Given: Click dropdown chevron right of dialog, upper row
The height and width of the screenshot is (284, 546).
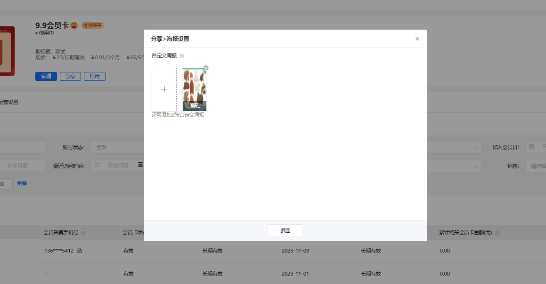Looking at the screenshot, I should [476, 147].
